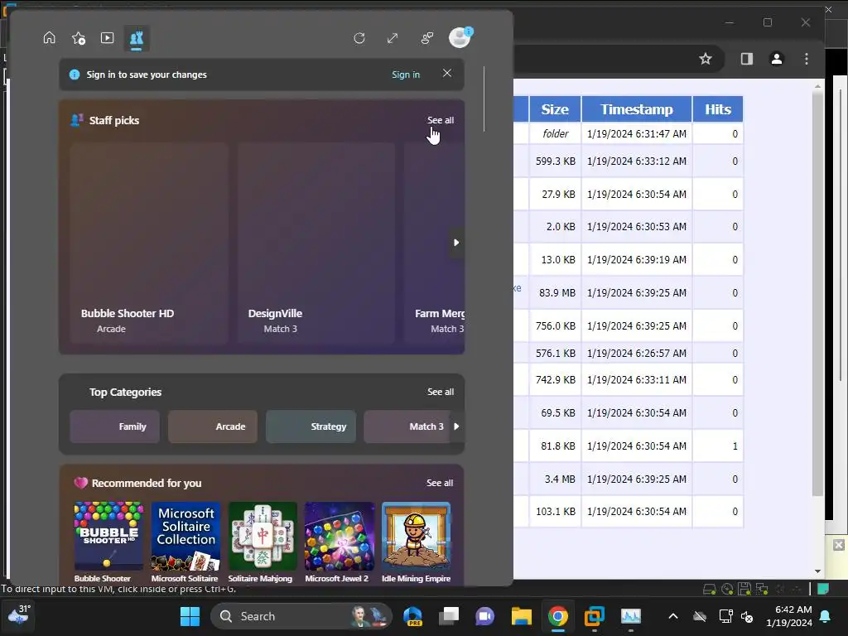Open the widgets Home icon
Image resolution: width=848 pixels, height=636 pixels.
click(49, 38)
